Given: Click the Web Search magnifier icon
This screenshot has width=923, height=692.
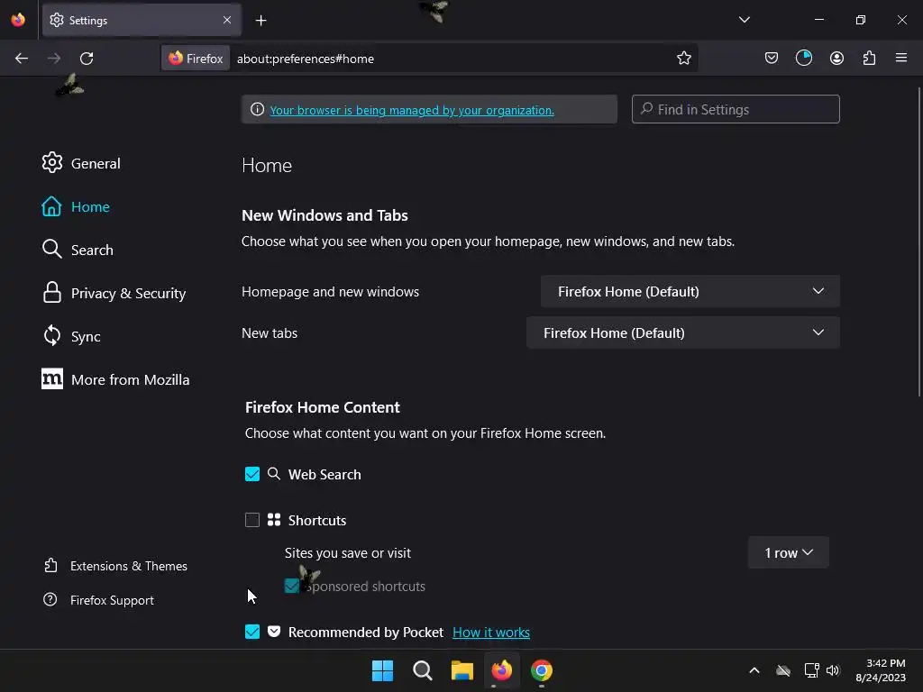Looking at the screenshot, I should click(x=274, y=474).
